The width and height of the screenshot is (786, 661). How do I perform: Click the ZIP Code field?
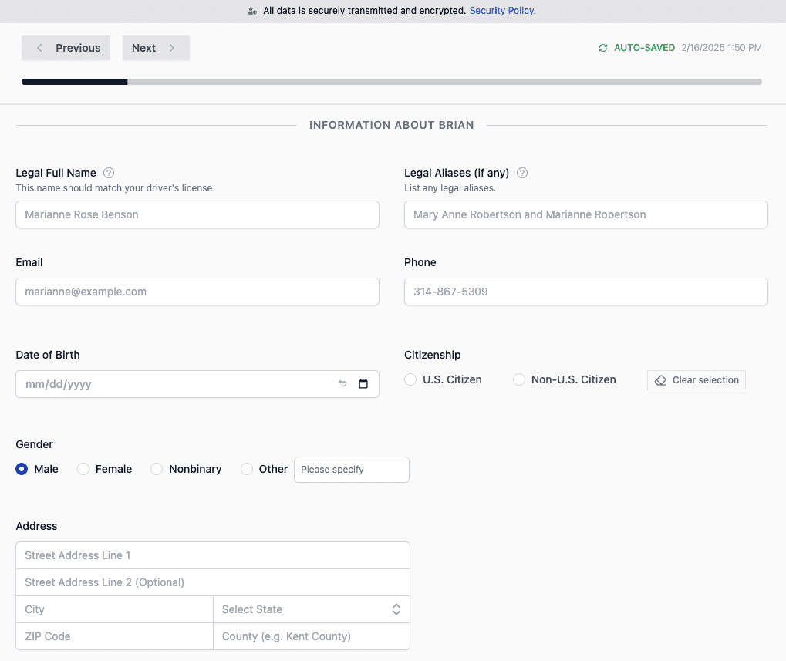click(114, 636)
